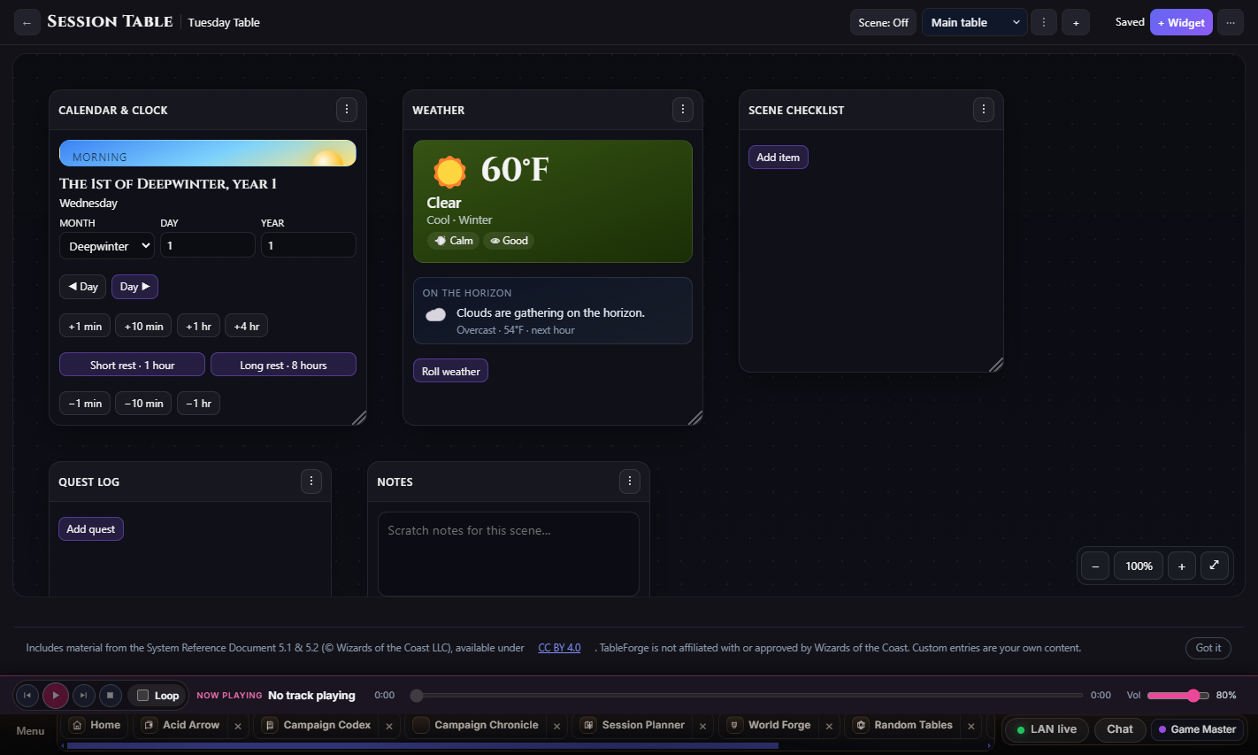Switch to the World Forge tab
The width and height of the screenshot is (1258, 755).
769,725
